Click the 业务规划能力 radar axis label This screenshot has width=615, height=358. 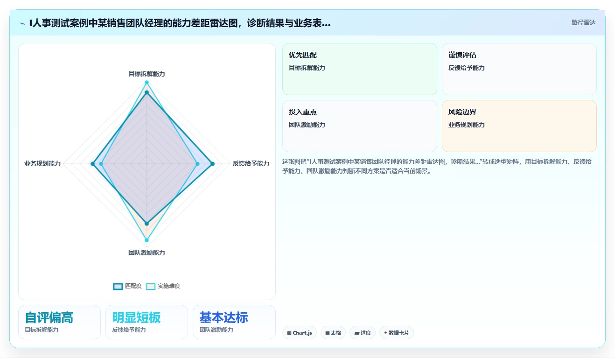[42, 163]
